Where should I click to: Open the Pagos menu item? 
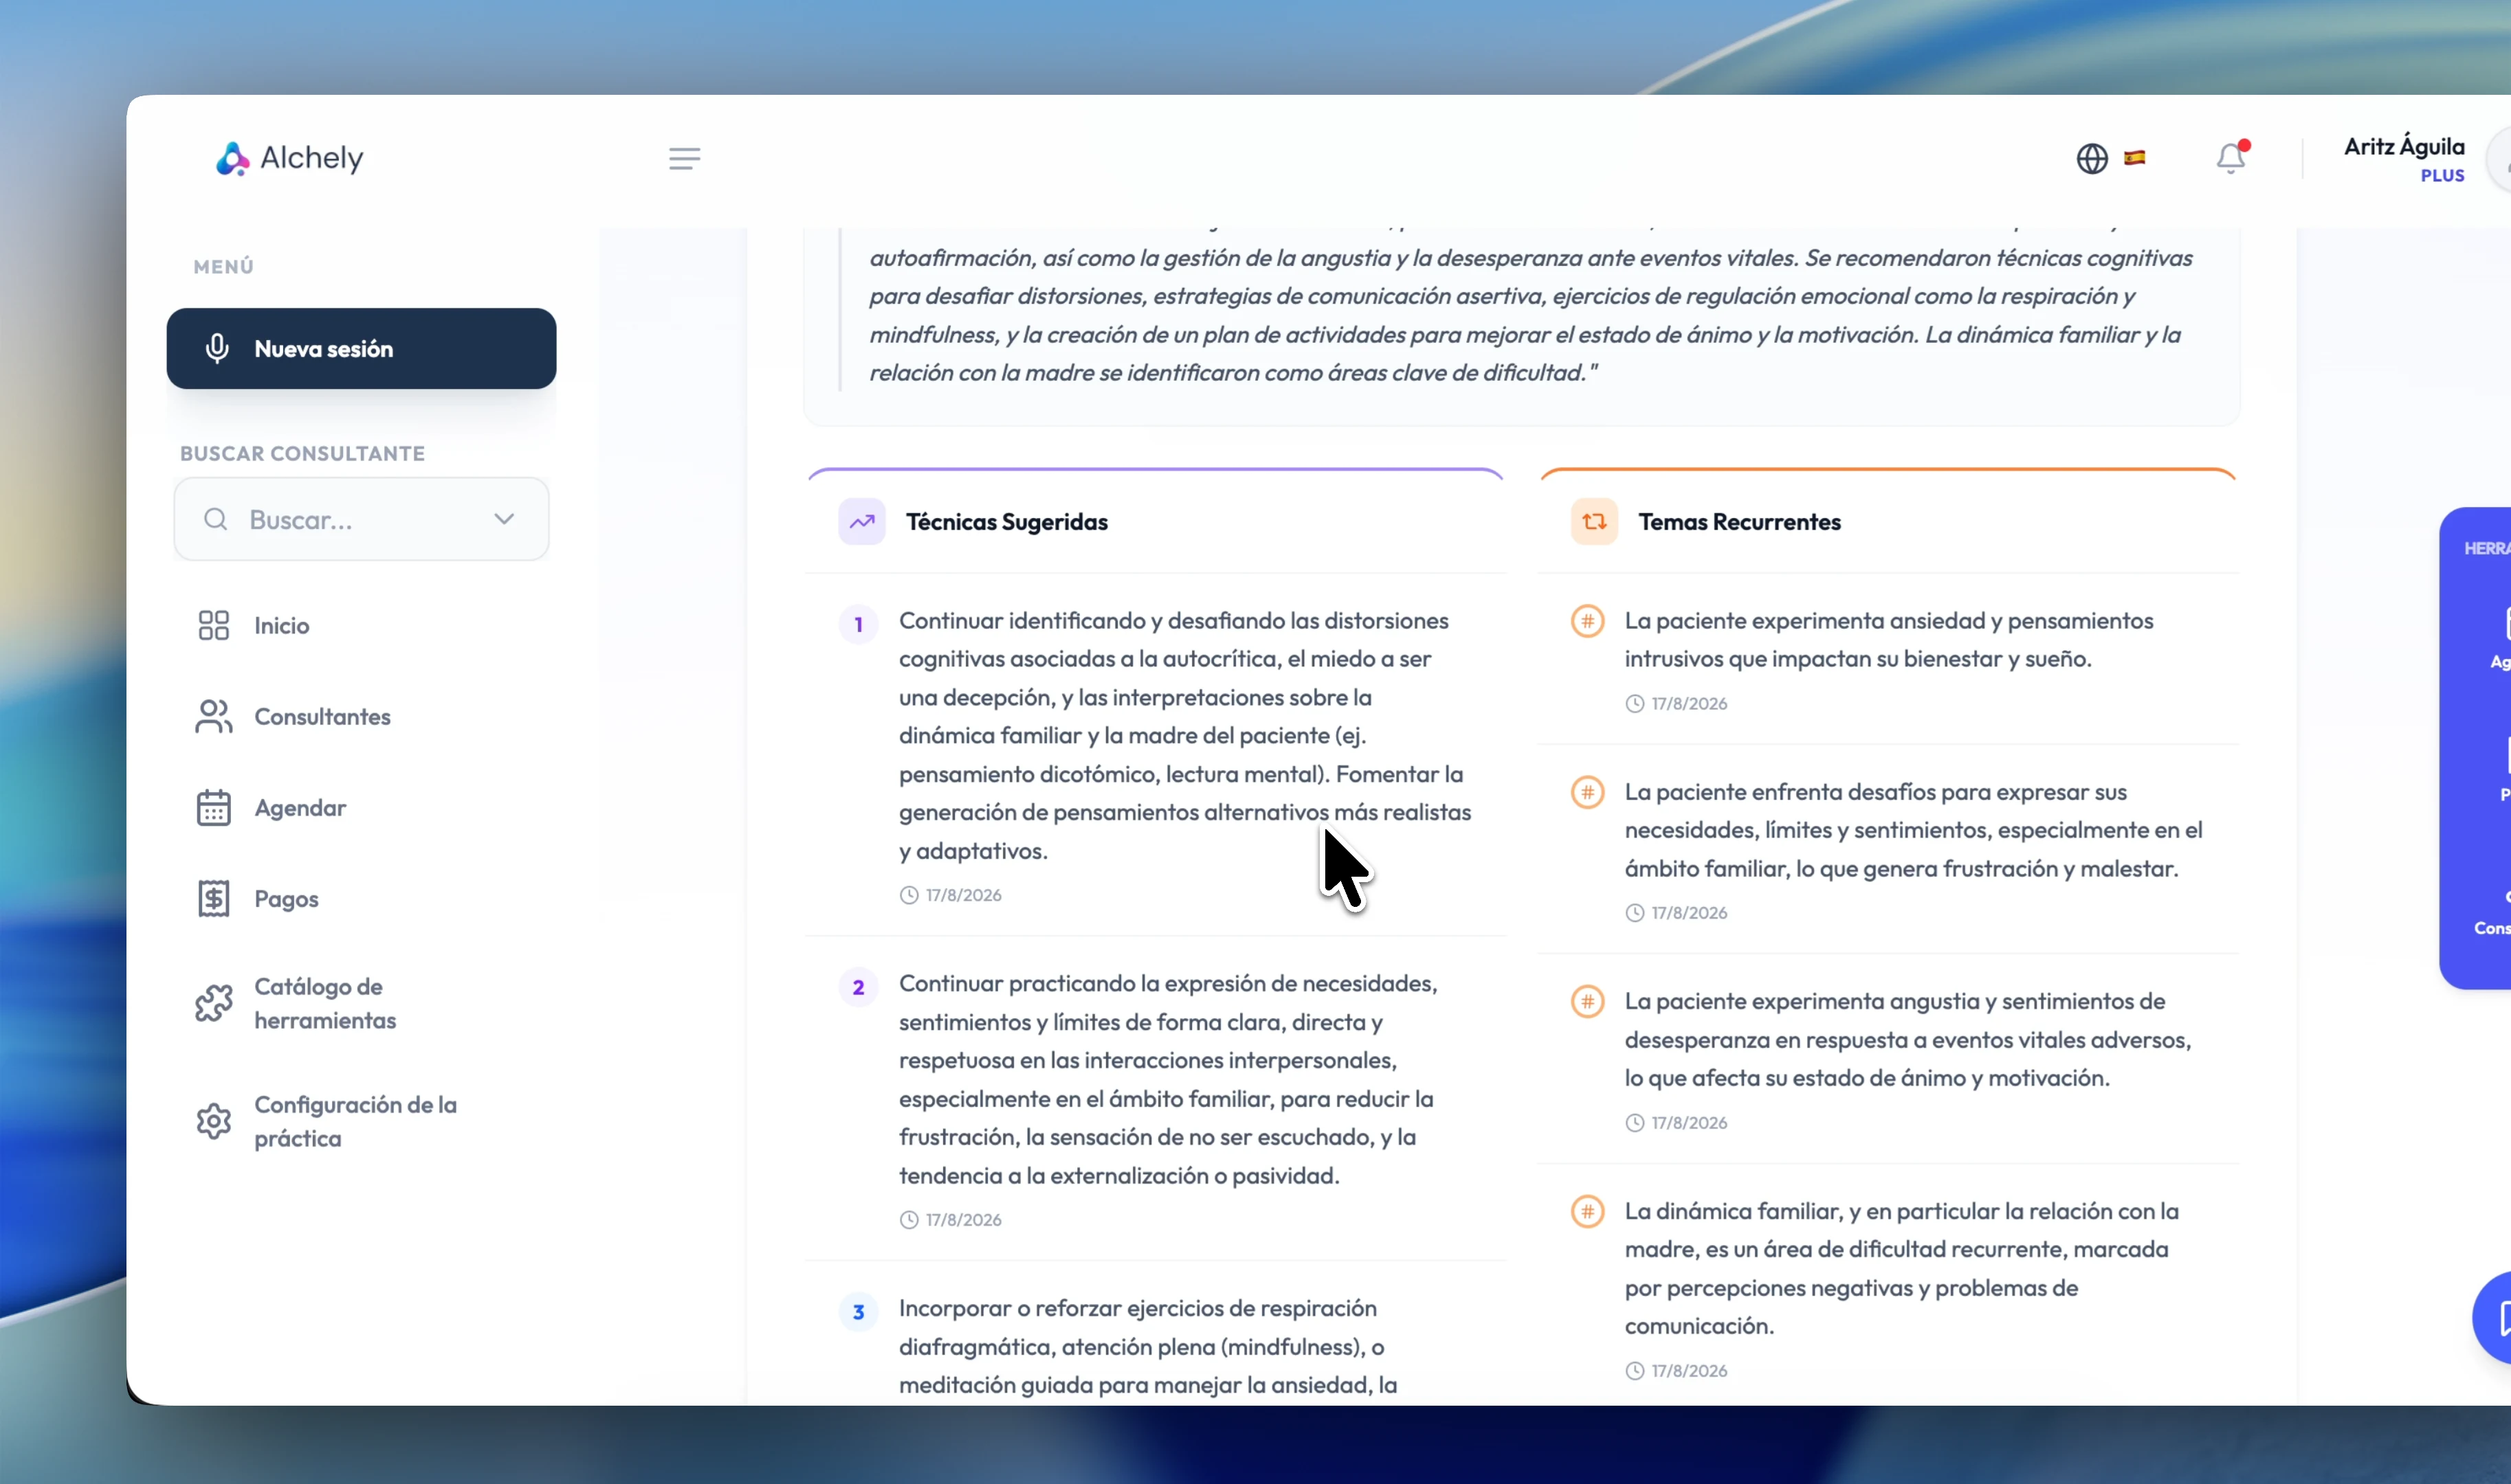[287, 899]
